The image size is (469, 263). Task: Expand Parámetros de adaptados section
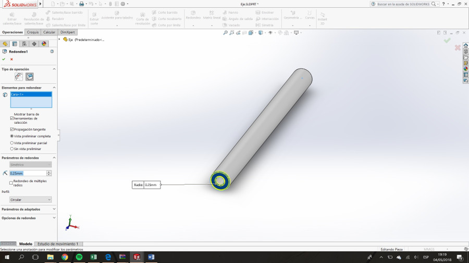pos(54,209)
